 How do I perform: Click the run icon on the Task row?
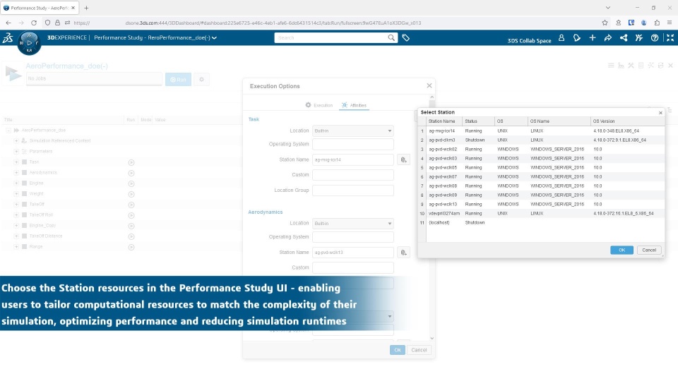(x=131, y=162)
